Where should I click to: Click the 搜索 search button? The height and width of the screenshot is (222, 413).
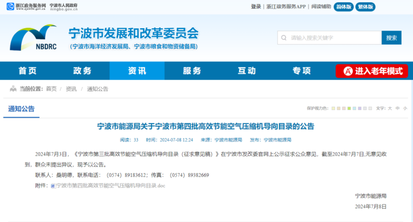click(x=391, y=38)
